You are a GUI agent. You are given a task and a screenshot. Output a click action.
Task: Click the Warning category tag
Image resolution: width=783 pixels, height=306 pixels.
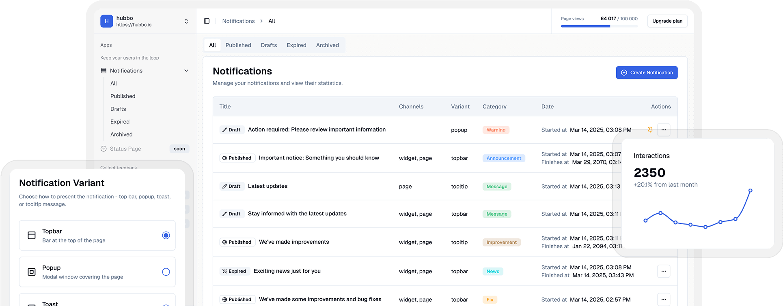pos(496,130)
